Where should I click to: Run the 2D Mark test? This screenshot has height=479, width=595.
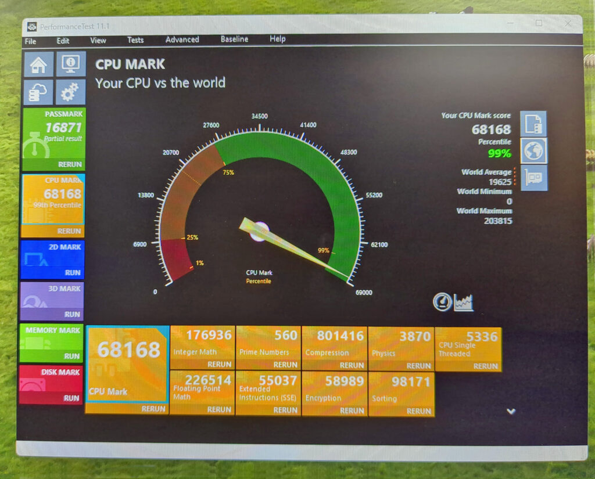pyautogui.click(x=72, y=273)
